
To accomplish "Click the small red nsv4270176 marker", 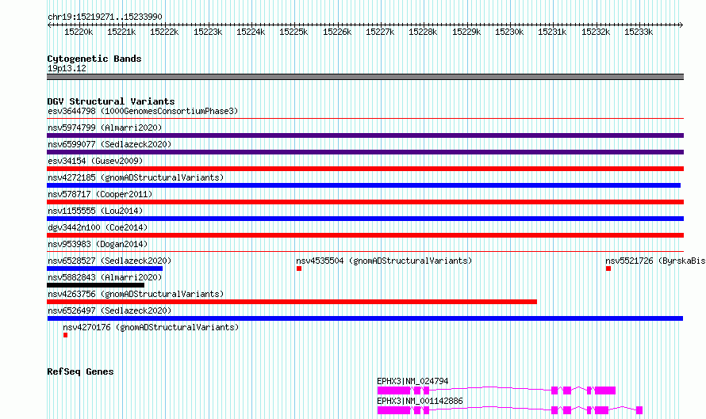I will pos(65,335).
